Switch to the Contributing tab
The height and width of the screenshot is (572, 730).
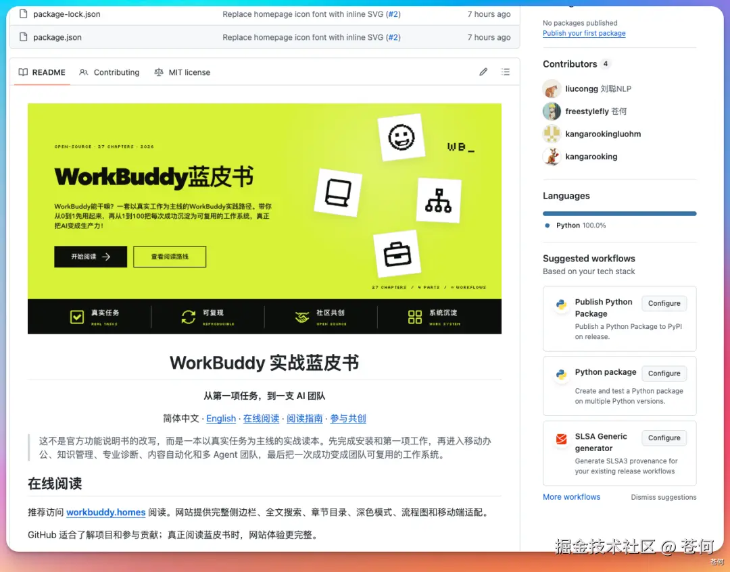[109, 72]
